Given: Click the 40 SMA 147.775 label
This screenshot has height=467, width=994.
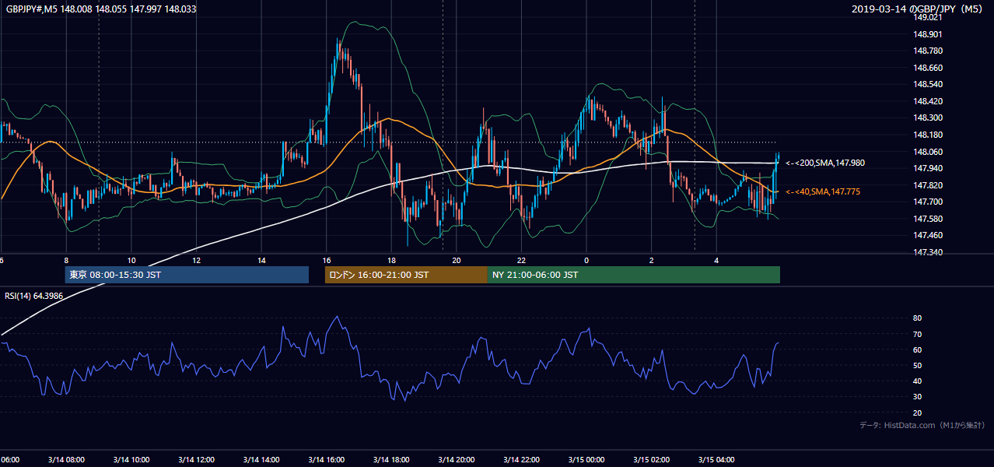Looking at the screenshot, I should pyautogui.click(x=823, y=191).
